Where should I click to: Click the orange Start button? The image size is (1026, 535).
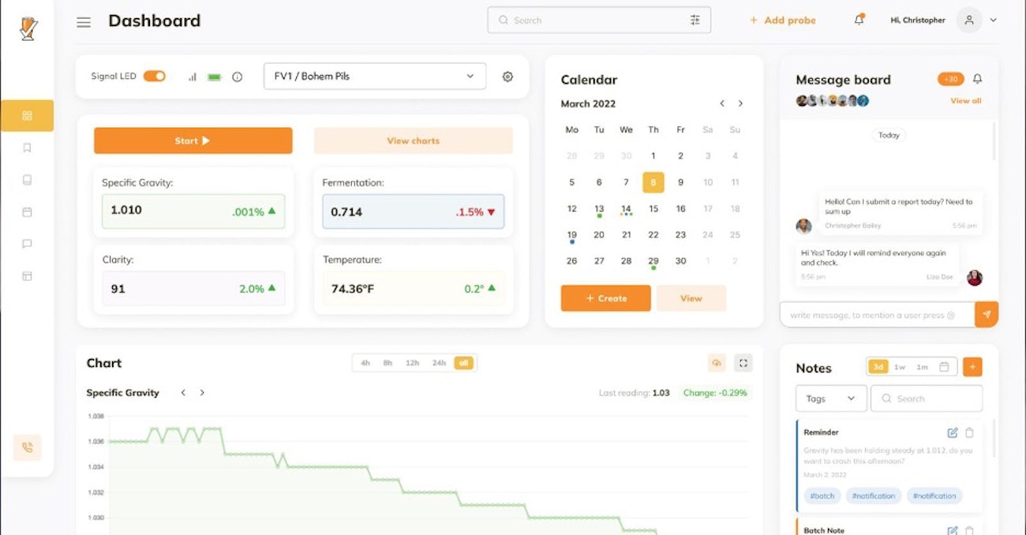[193, 140]
